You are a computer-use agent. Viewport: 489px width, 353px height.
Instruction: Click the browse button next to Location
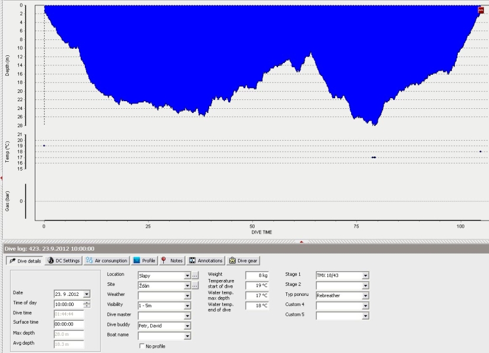point(195,276)
